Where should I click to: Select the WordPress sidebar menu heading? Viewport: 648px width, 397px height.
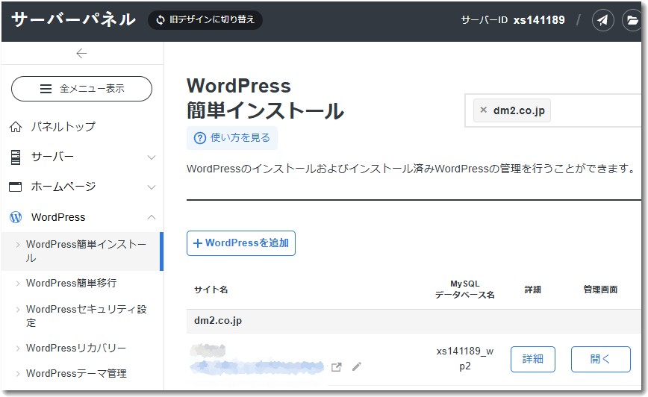58,217
